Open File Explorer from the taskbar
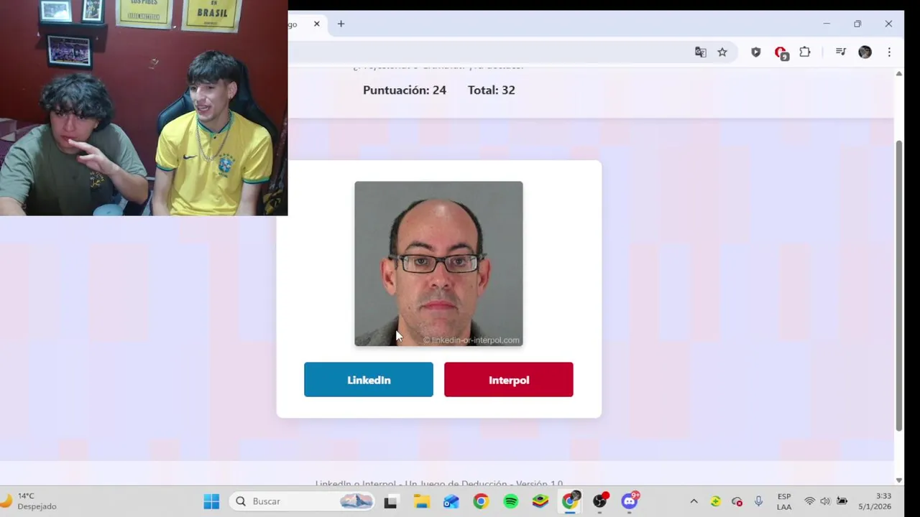This screenshot has height=517, width=920. click(x=421, y=501)
